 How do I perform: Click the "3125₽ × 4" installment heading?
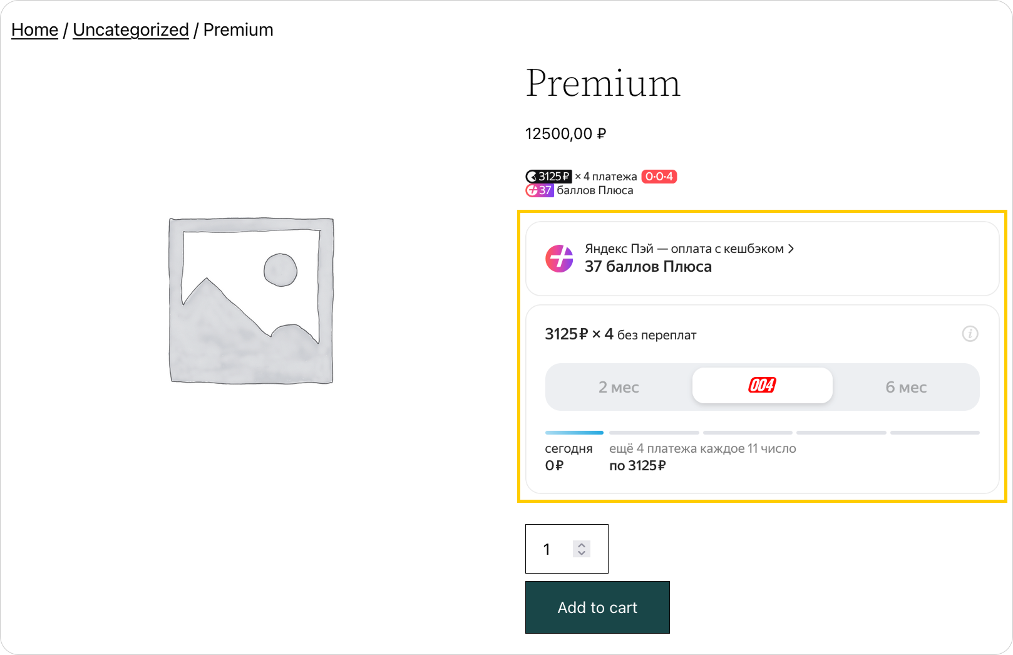pyautogui.click(x=579, y=334)
